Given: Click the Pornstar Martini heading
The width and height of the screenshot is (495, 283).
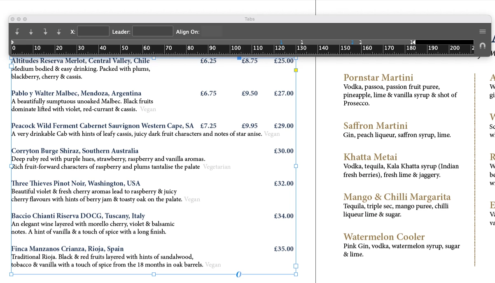Looking at the screenshot, I should pyautogui.click(x=378, y=77).
